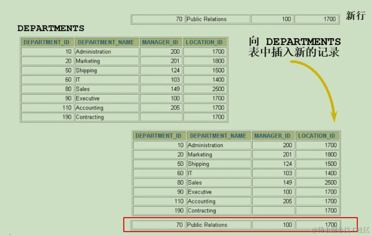
Task: Click Accounting in the upper table
Action: (x=89, y=108)
